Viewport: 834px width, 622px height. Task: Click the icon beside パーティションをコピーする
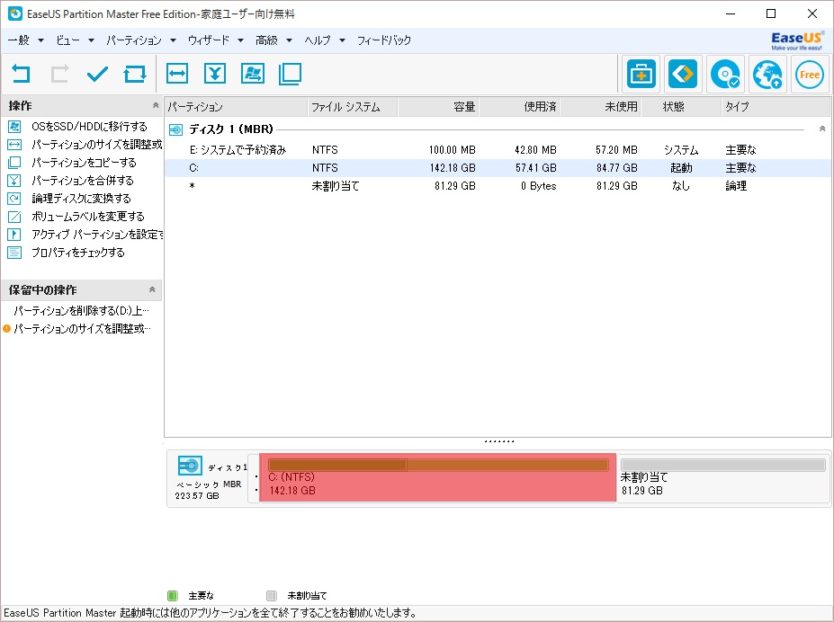pyautogui.click(x=14, y=163)
